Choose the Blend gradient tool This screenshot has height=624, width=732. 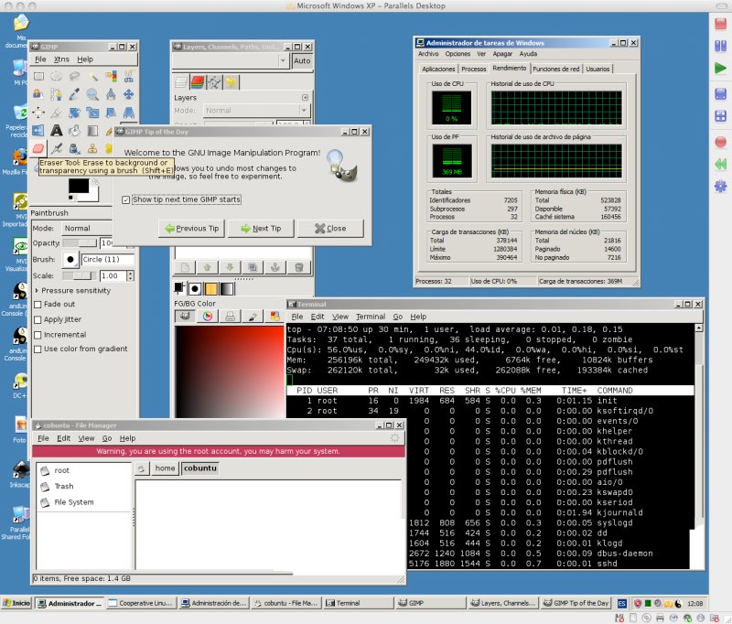(93, 131)
